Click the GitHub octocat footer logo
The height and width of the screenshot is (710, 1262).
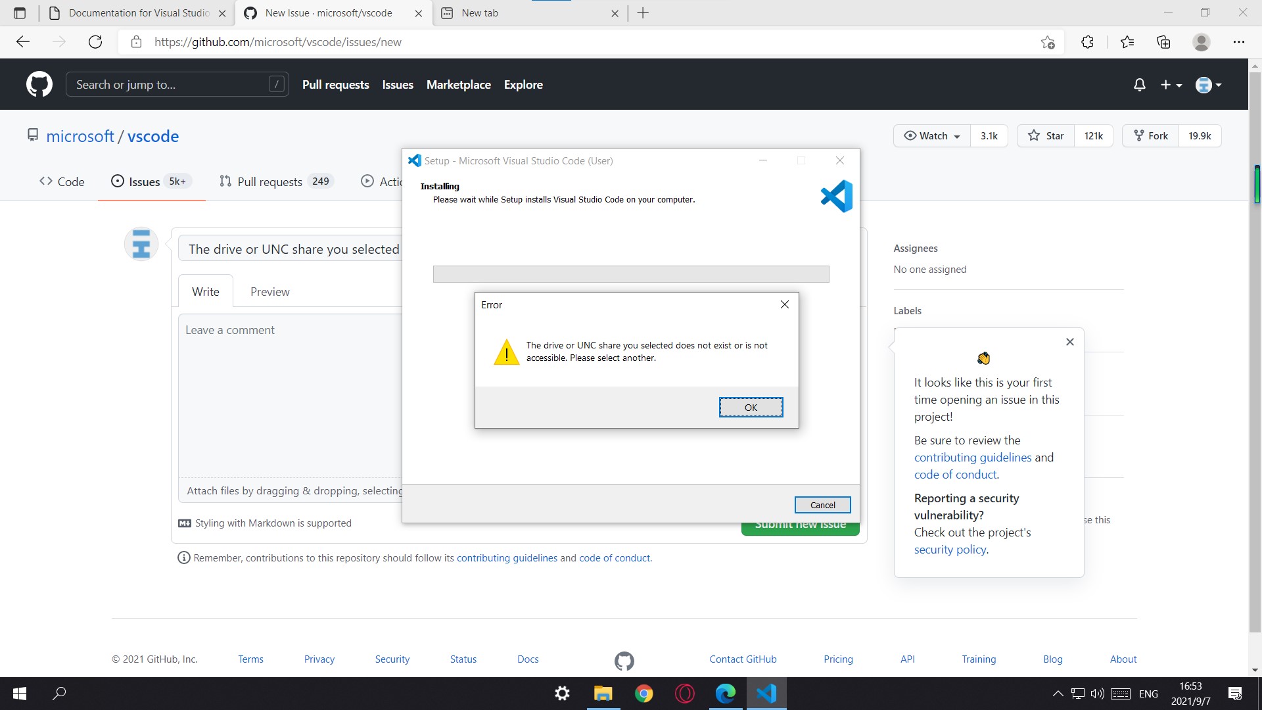[x=624, y=661]
